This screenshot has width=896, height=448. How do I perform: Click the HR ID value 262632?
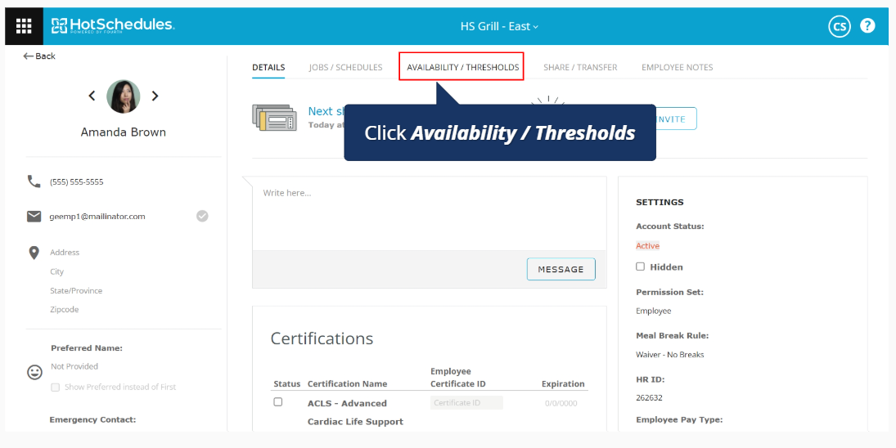(649, 398)
